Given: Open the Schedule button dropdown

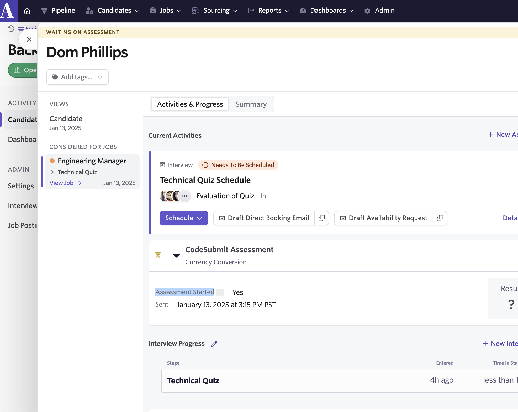Looking at the screenshot, I should tap(199, 218).
